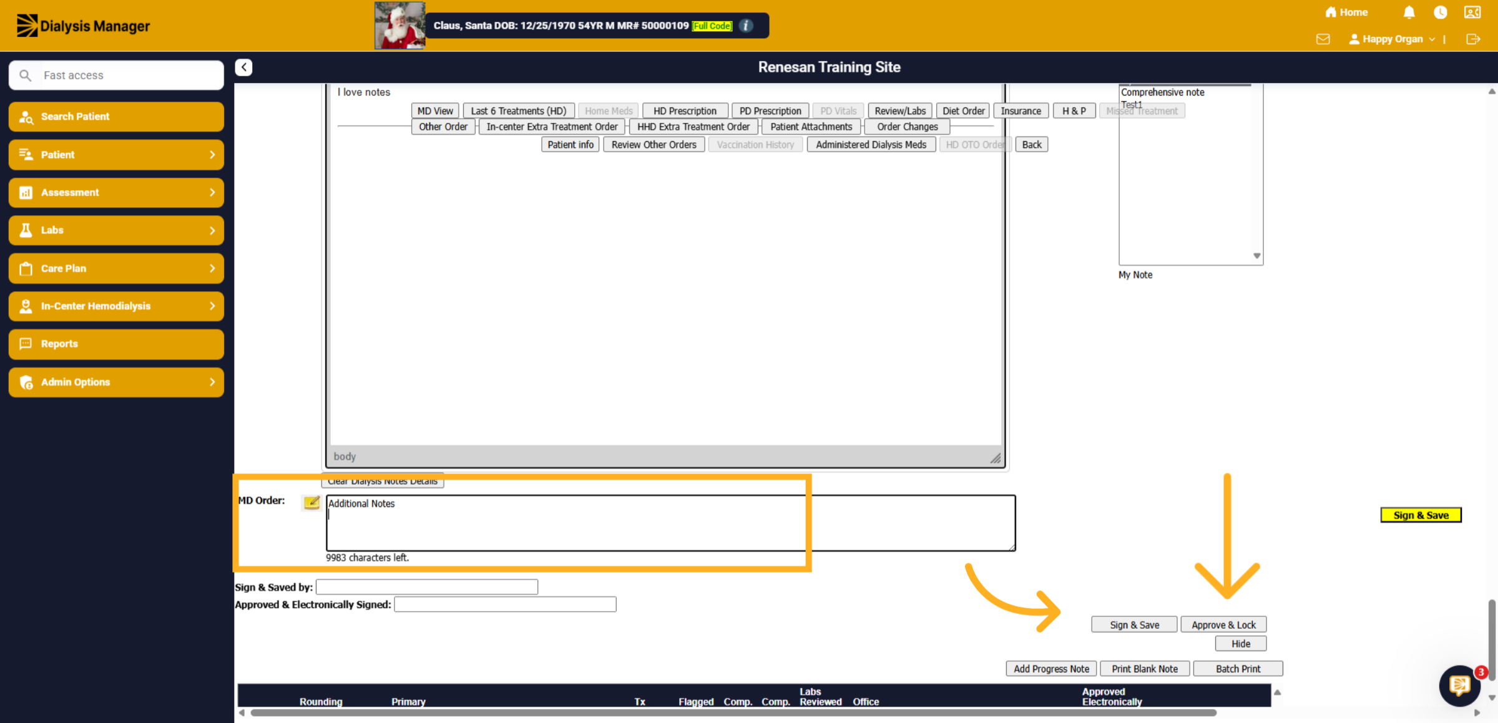1498x723 pixels.
Task: Focus the Fast access search field
Action: [116, 75]
